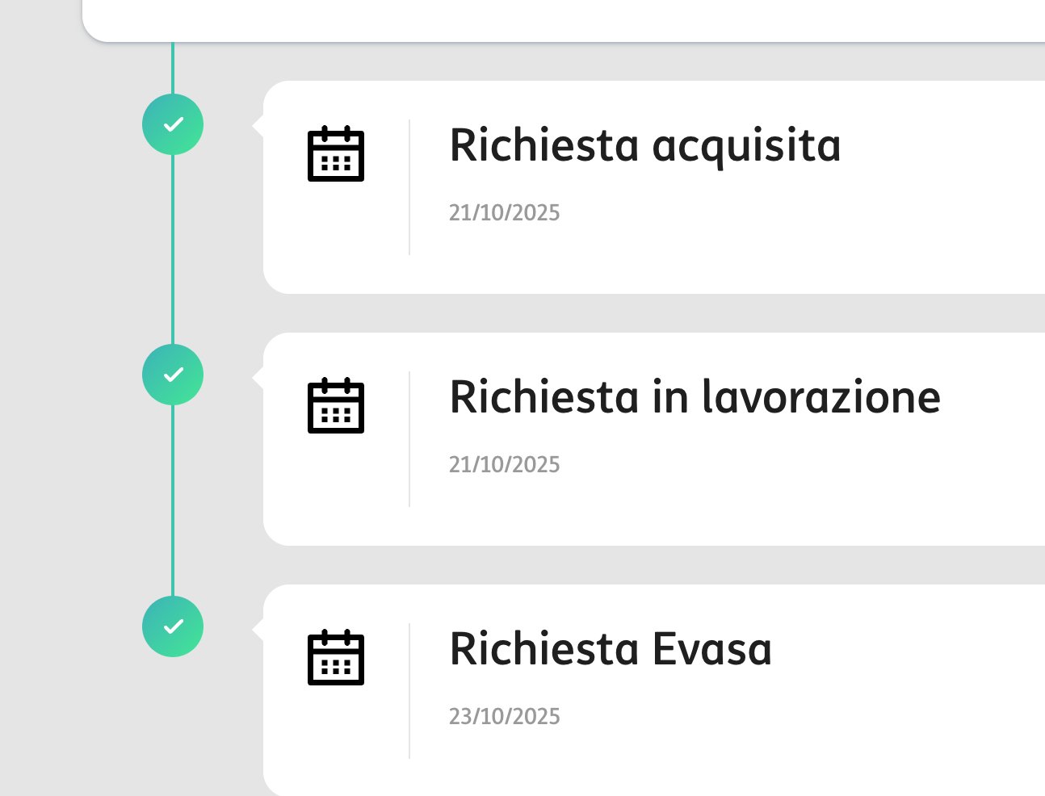The width and height of the screenshot is (1045, 796).
Task: Select the Richiesta in lavorazione checkmark circle
Action: click(173, 375)
